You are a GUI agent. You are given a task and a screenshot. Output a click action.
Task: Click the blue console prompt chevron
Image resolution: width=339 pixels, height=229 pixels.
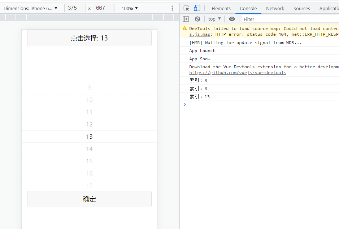pyautogui.click(x=184, y=105)
